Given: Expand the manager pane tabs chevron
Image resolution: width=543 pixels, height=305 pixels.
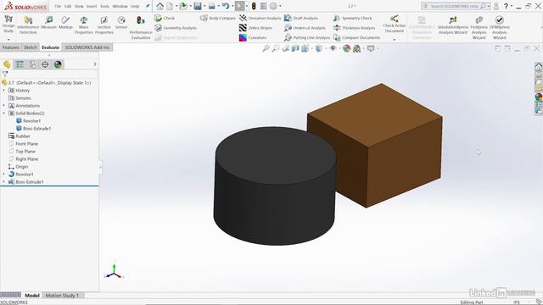Looking at the screenshot, I should 95,64.
